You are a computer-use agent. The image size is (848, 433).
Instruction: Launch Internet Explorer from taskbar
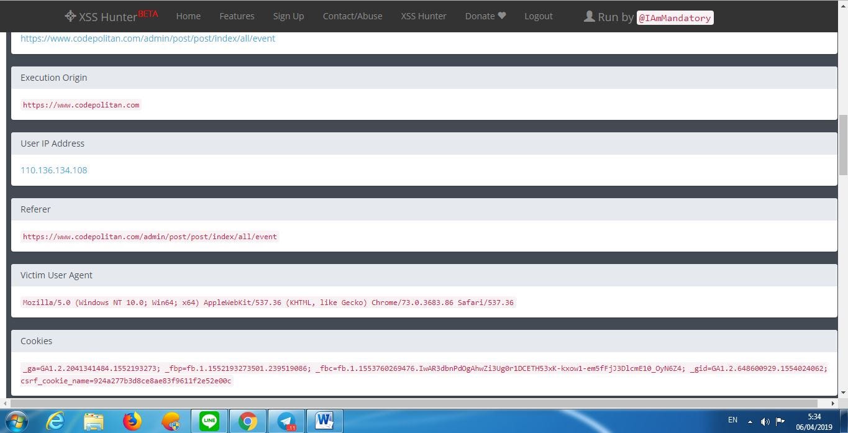[x=56, y=421]
